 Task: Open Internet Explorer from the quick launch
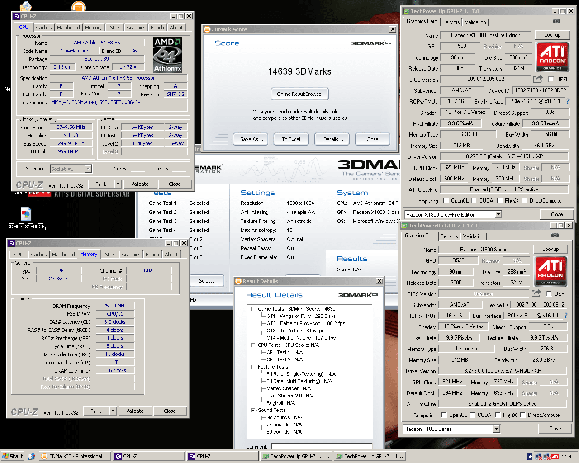click(31, 456)
